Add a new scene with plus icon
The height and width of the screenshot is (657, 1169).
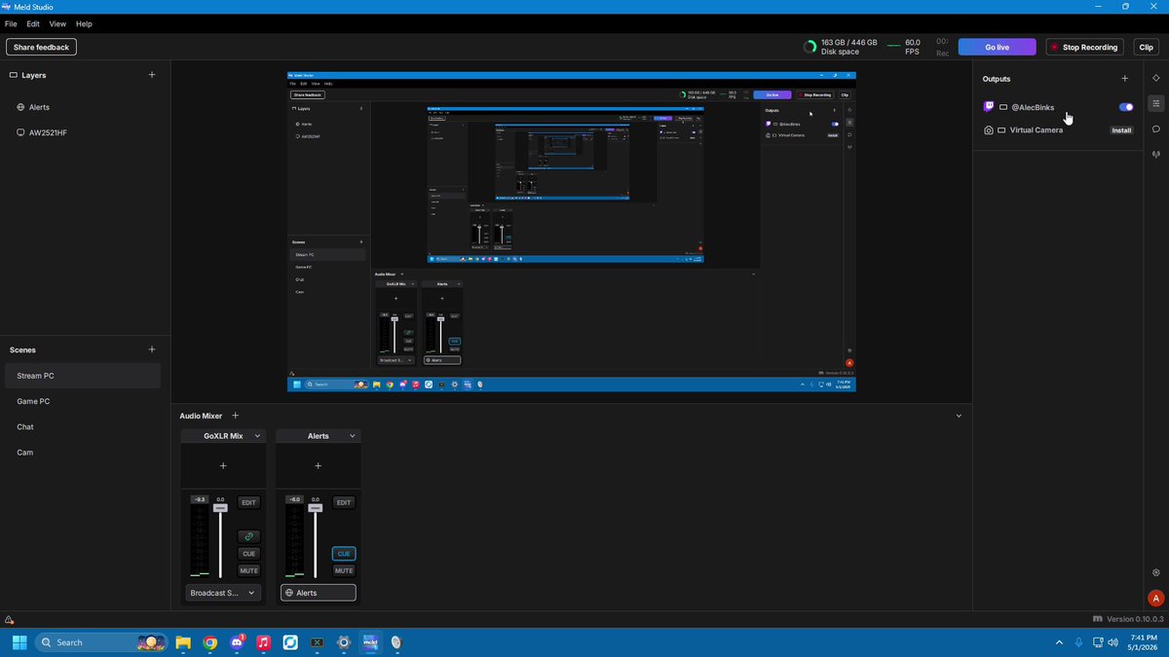coord(151,349)
